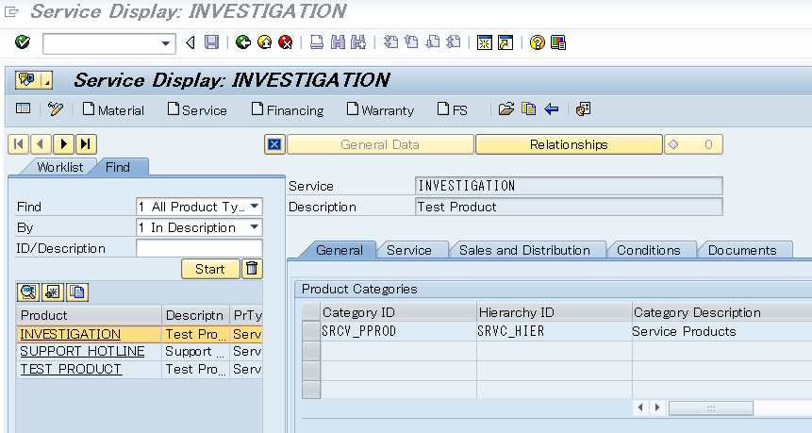Click the trash can delete icon
The image size is (812, 433).
[x=252, y=269]
